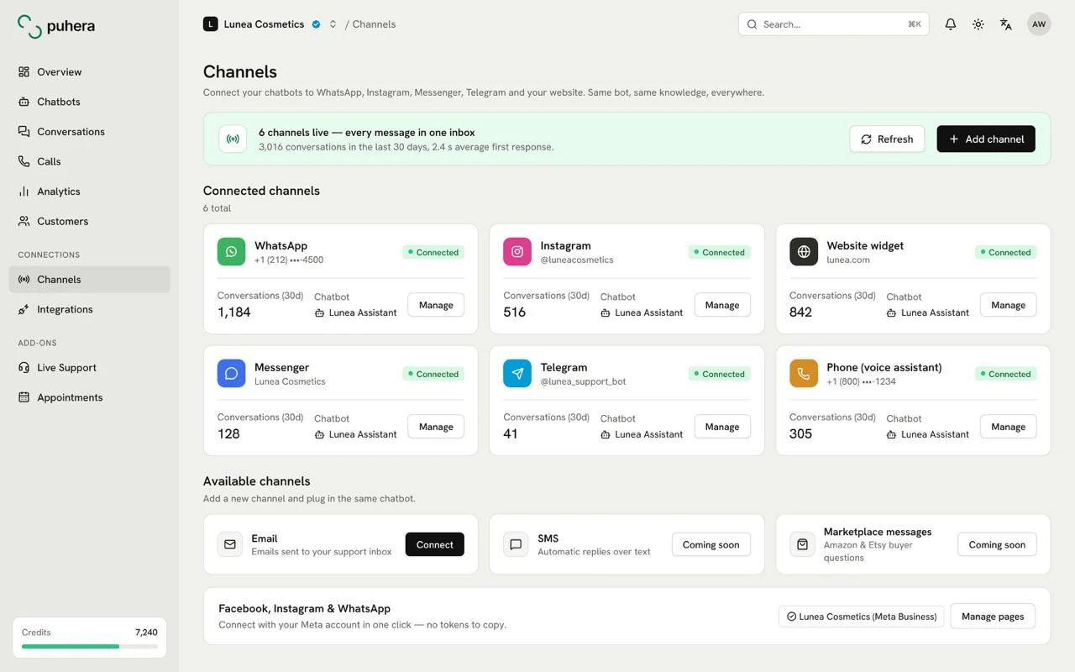This screenshot has width=1075, height=672.
Task: Click the Credits progress bar
Action: pyautogui.click(x=90, y=647)
